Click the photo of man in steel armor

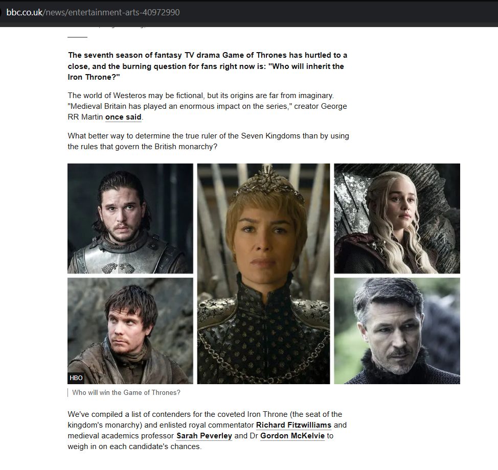[x=130, y=218]
